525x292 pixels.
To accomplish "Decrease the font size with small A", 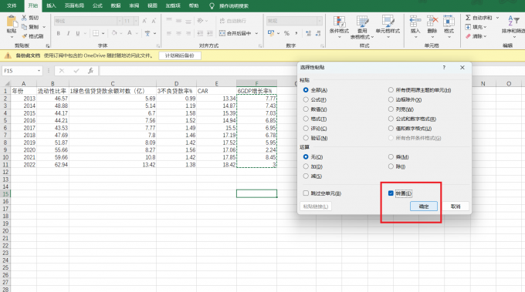I will pyautogui.click(x=154, y=21).
